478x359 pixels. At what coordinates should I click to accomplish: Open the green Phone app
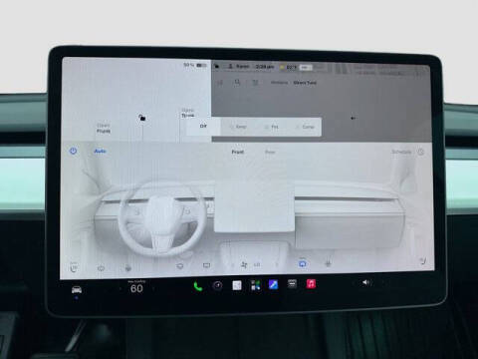(x=198, y=286)
